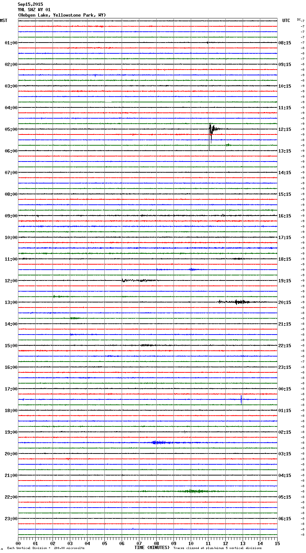306x553 pixels.
Task: Select the 07:00 MST time label
Action: pyautogui.click(x=11, y=173)
